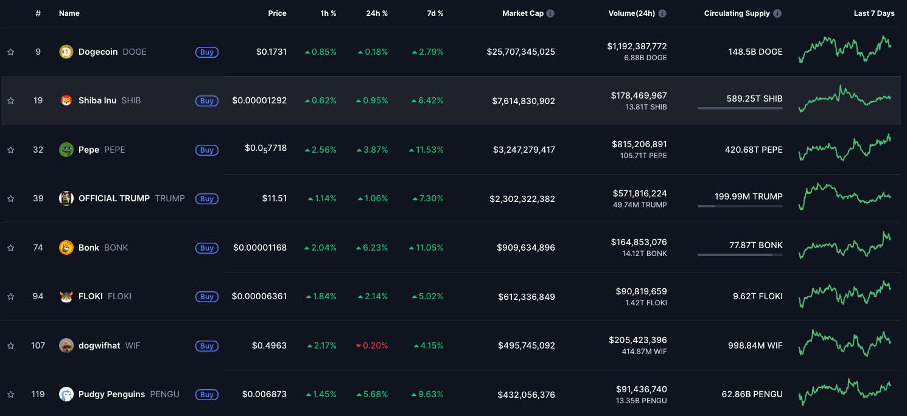Add Dogecoin to watchlist via star
The height and width of the screenshot is (416, 907).
(10, 52)
